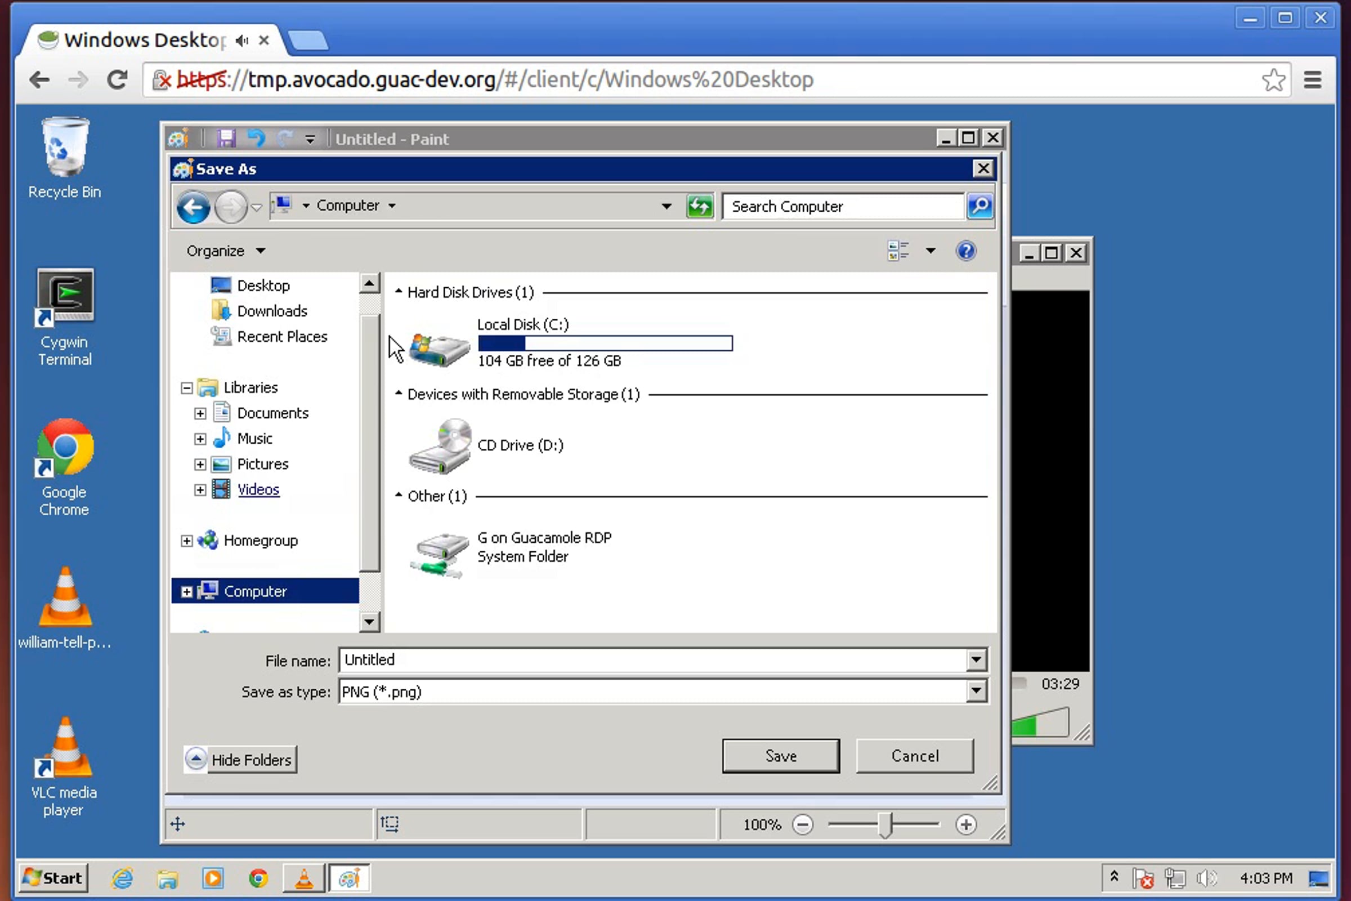The image size is (1351, 901).
Task: Click the volume speaker icon in system tray
Action: pos(1206,878)
